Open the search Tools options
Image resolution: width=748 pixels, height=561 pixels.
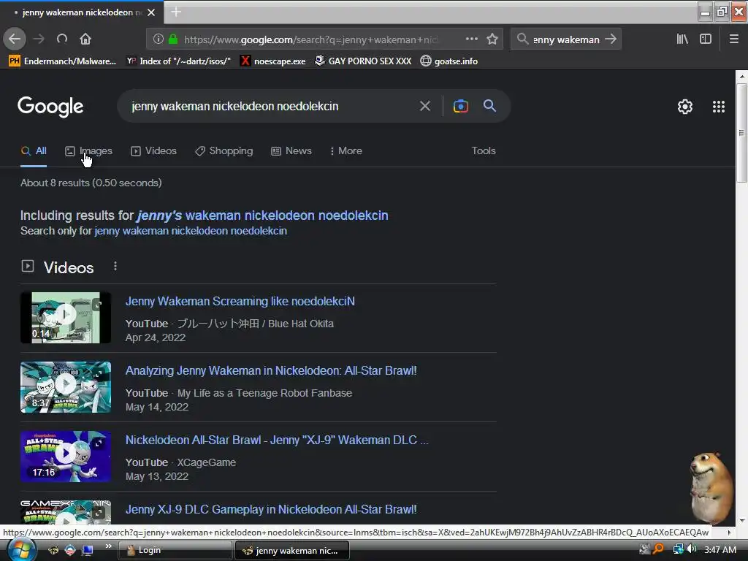pyautogui.click(x=484, y=150)
